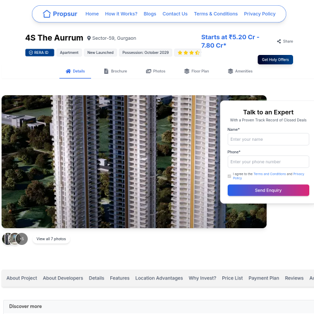
Task: Click the New Launched tag
Action: coord(100,53)
